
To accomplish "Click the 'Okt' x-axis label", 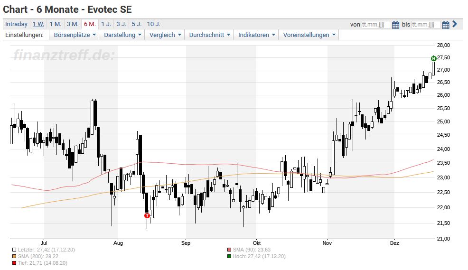I will (x=256, y=243).
